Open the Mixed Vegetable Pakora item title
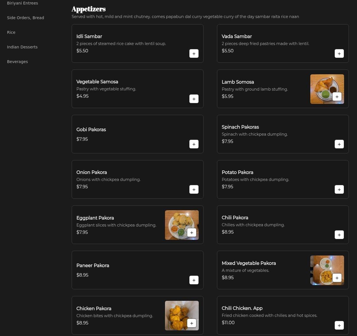Image resolution: width=357 pixels, height=336 pixels. tap(249, 263)
